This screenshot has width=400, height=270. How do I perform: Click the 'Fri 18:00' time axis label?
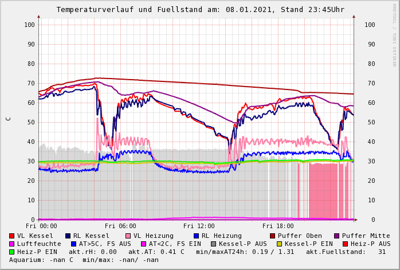pos(278,226)
